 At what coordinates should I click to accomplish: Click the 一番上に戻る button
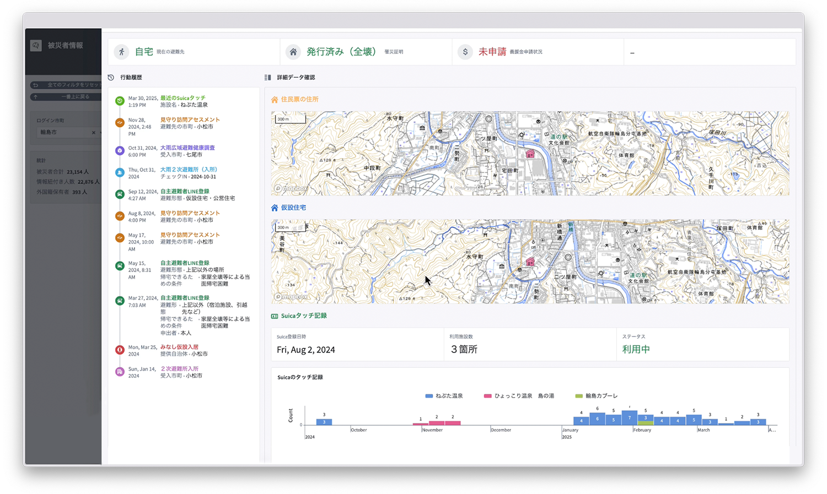tap(66, 97)
